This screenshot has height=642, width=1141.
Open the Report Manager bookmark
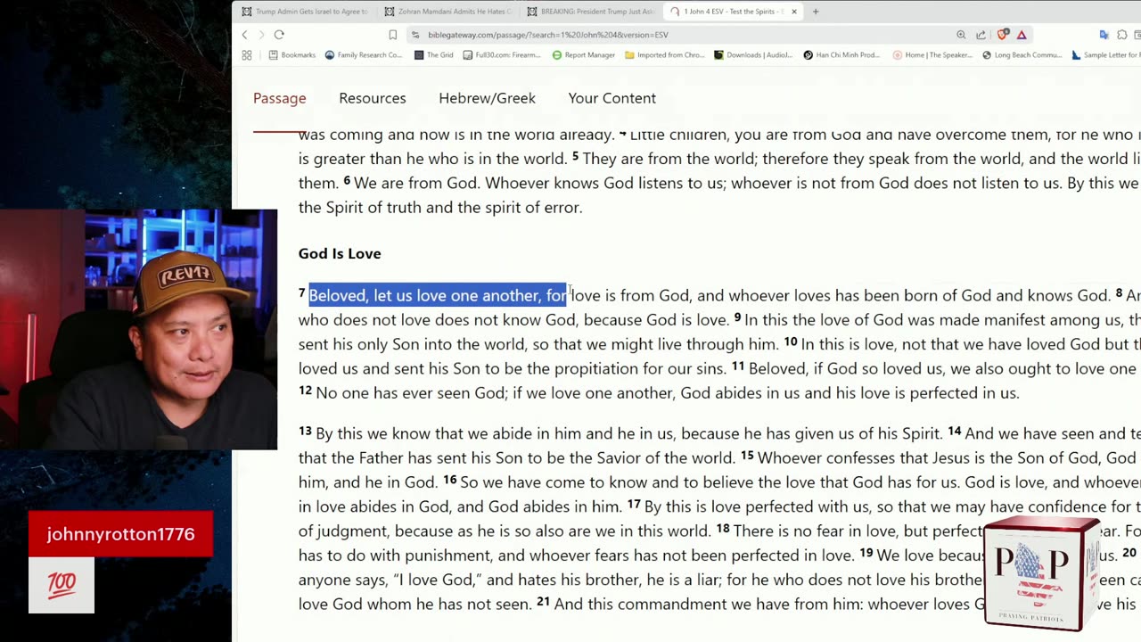[584, 55]
